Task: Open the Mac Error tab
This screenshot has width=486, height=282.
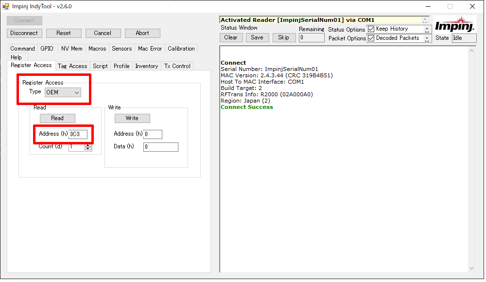Action: (150, 49)
